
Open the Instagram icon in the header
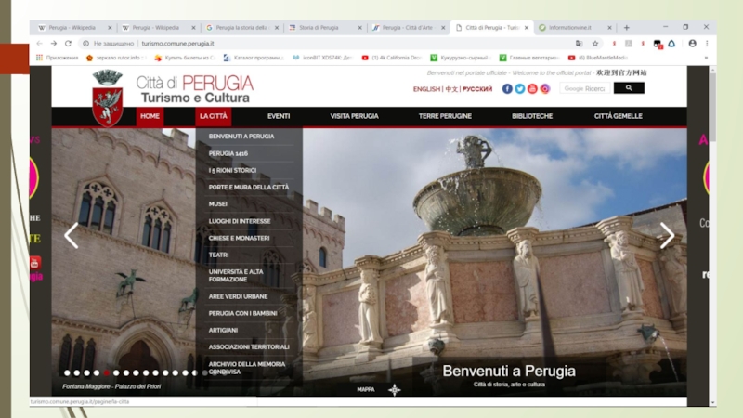click(545, 89)
